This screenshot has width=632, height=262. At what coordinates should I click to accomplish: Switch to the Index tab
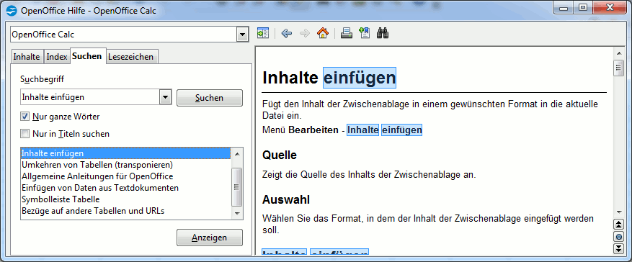point(56,57)
